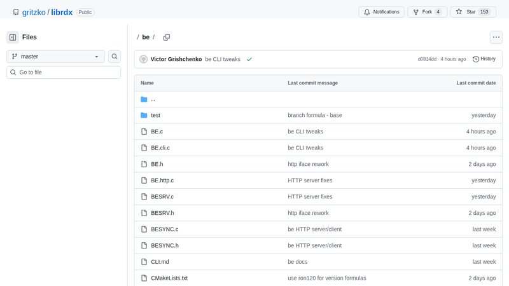Open the CMakeLists.txt file
The image size is (509, 286).
pos(169,278)
